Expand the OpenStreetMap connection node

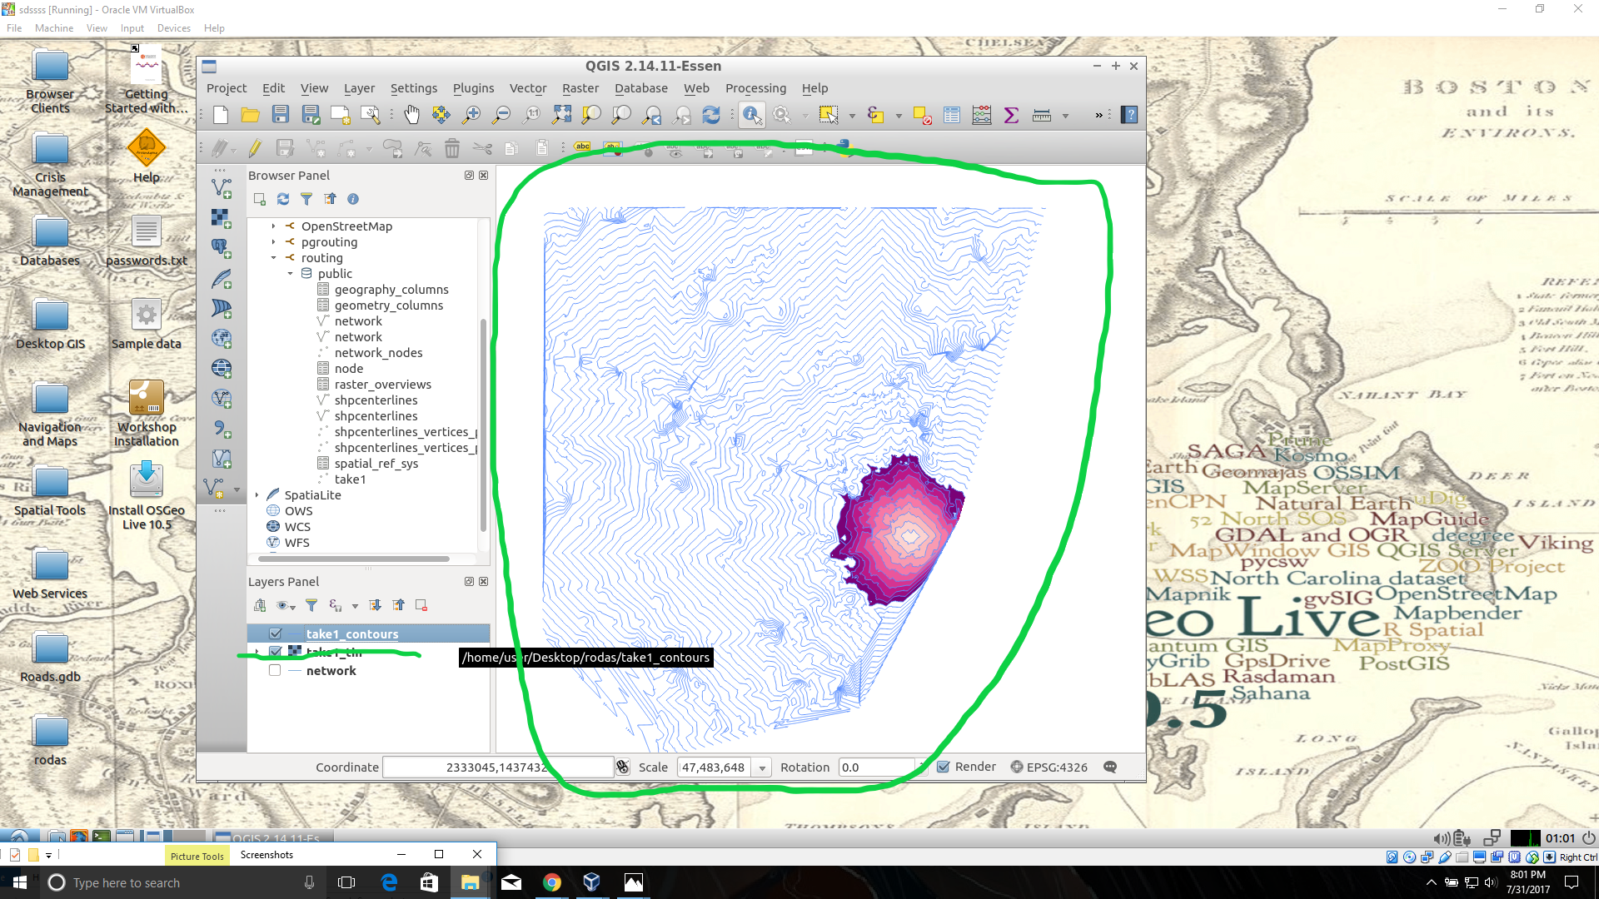tap(273, 226)
